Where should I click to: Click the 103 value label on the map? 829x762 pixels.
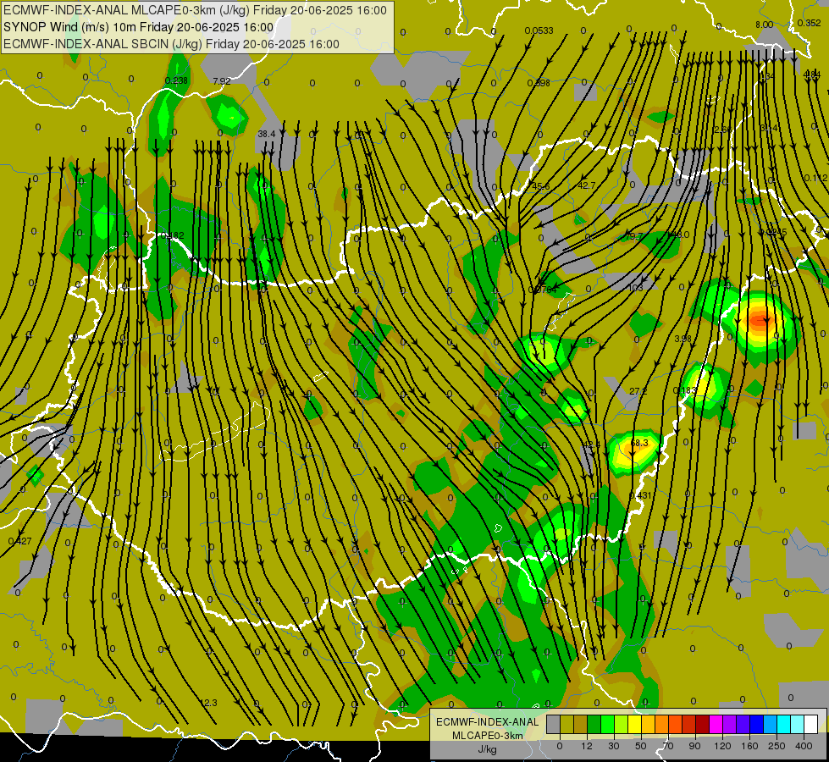pyautogui.click(x=636, y=288)
